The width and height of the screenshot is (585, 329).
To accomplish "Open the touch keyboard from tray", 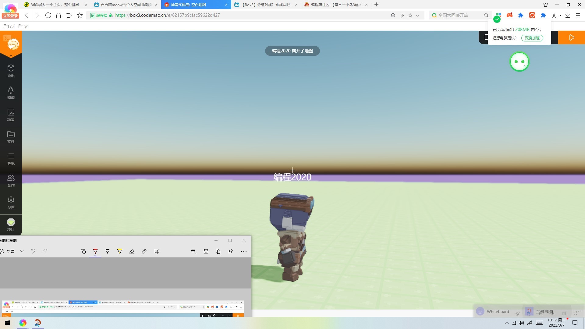I will [x=539, y=323].
